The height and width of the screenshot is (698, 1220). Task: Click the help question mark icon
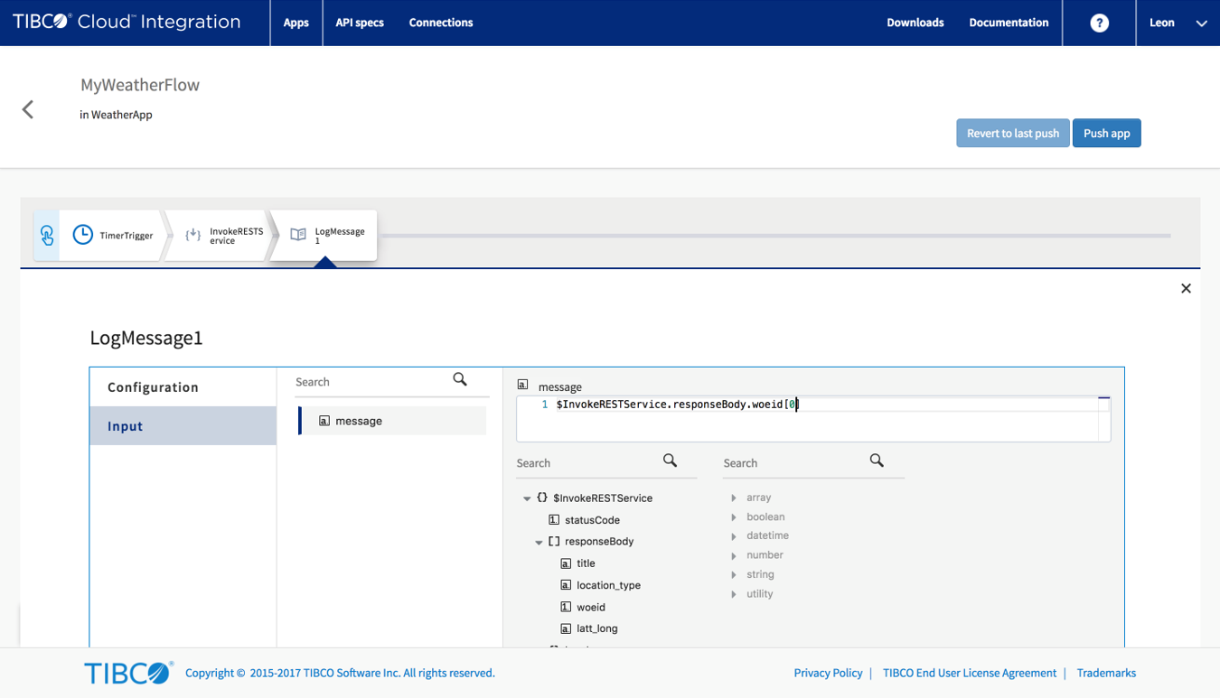pos(1099,23)
